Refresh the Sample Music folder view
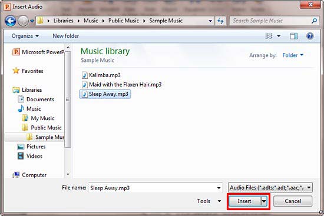This screenshot has width=324, height=216. pyautogui.click(x=220, y=21)
